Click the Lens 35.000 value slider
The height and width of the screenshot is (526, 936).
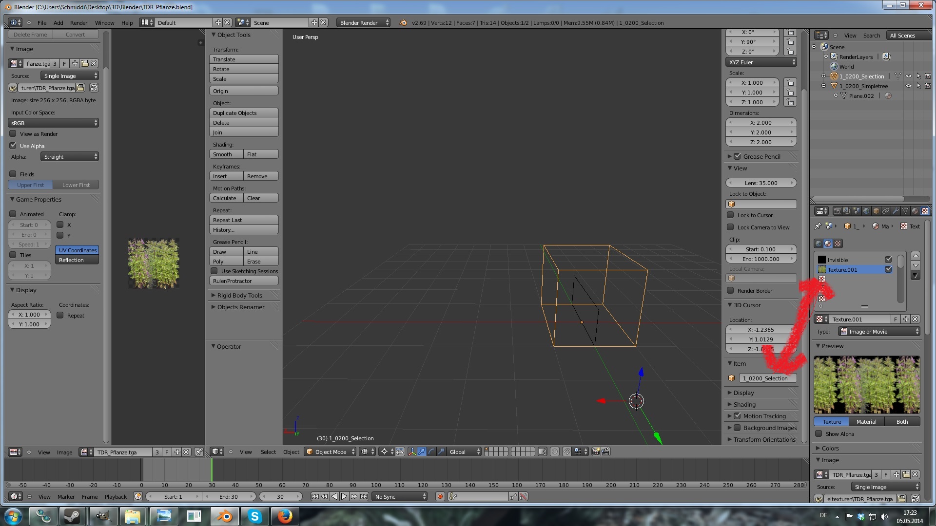coord(760,183)
